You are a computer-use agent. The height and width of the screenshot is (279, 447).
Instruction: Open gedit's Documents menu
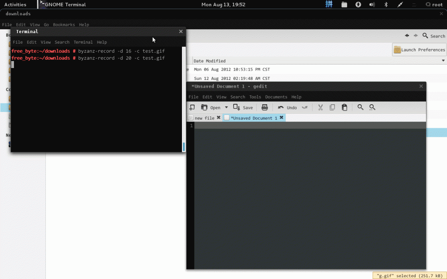tap(276, 97)
